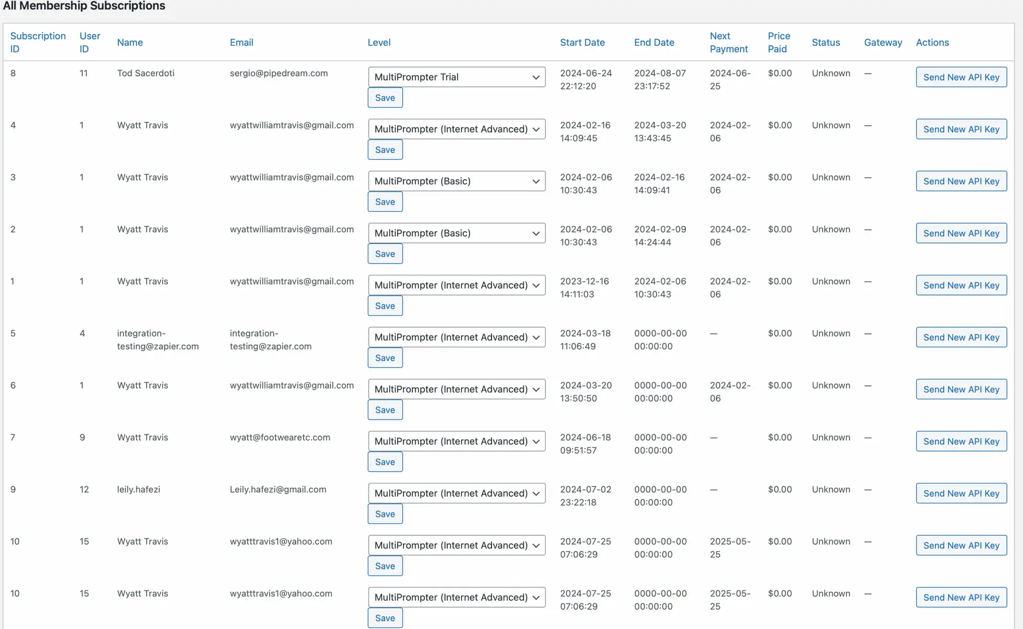Save the level for Tod Sacerdoti
Screen dimensions: 1023x629
click(385, 97)
